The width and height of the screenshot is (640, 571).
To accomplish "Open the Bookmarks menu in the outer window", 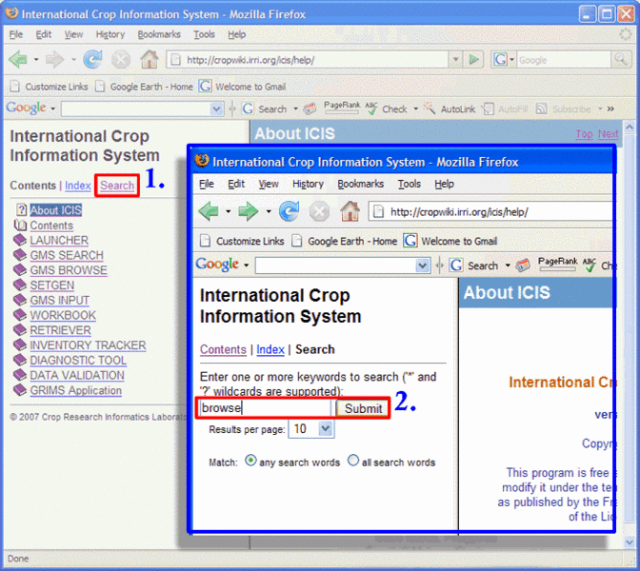I will point(159,34).
